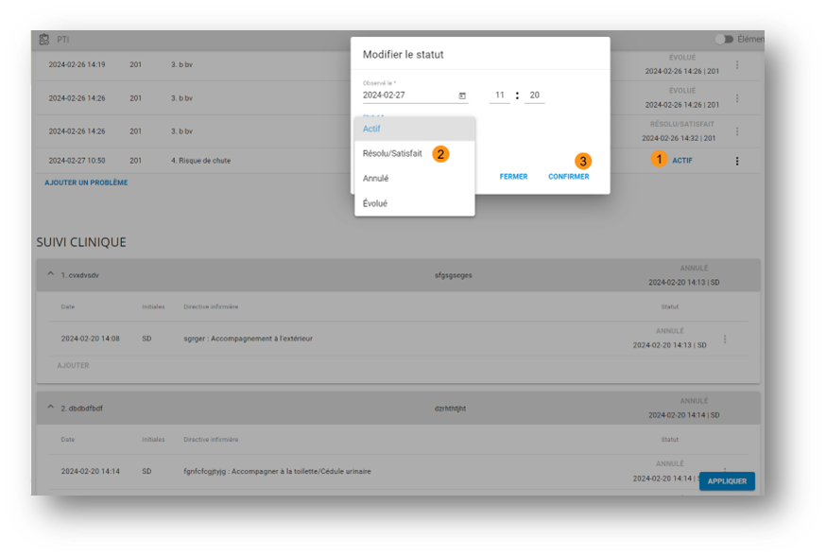Click Ajouter un problème link

coord(86,183)
